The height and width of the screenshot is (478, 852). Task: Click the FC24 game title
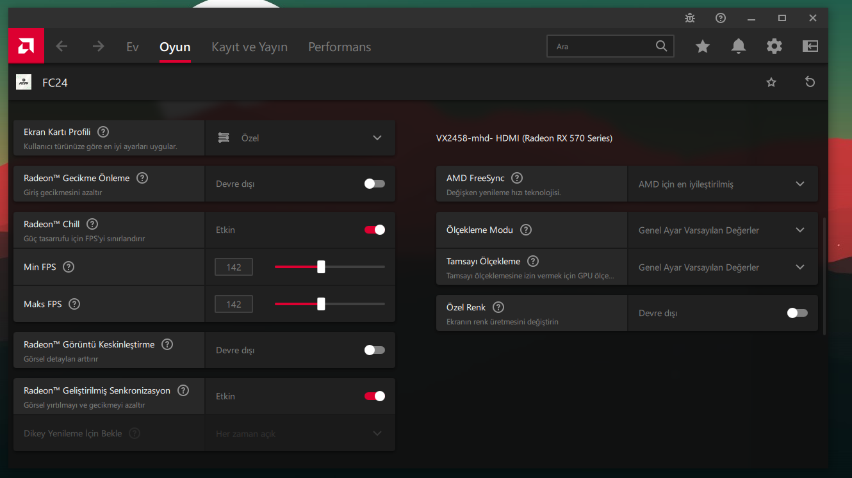[x=55, y=83]
